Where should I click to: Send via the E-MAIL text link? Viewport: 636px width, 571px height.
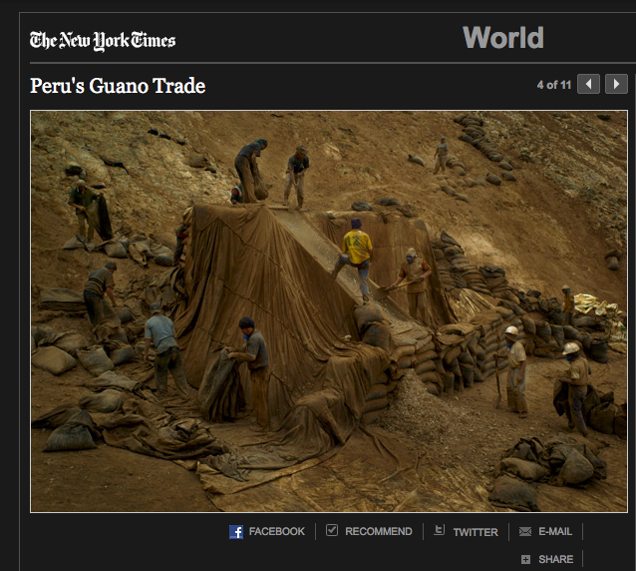pyautogui.click(x=555, y=532)
